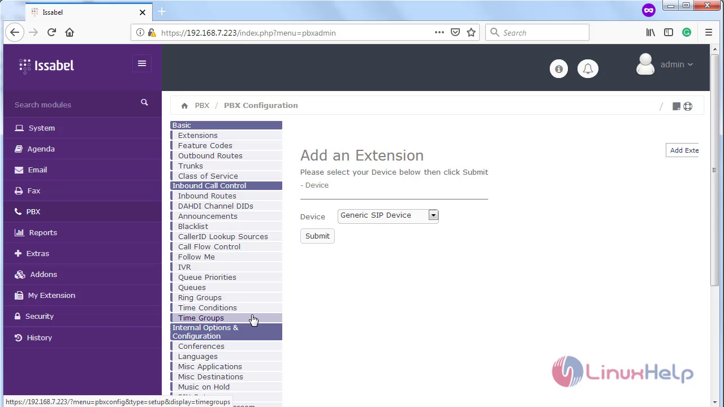
Task: Go to the browser Home icon
Action: pos(70,32)
